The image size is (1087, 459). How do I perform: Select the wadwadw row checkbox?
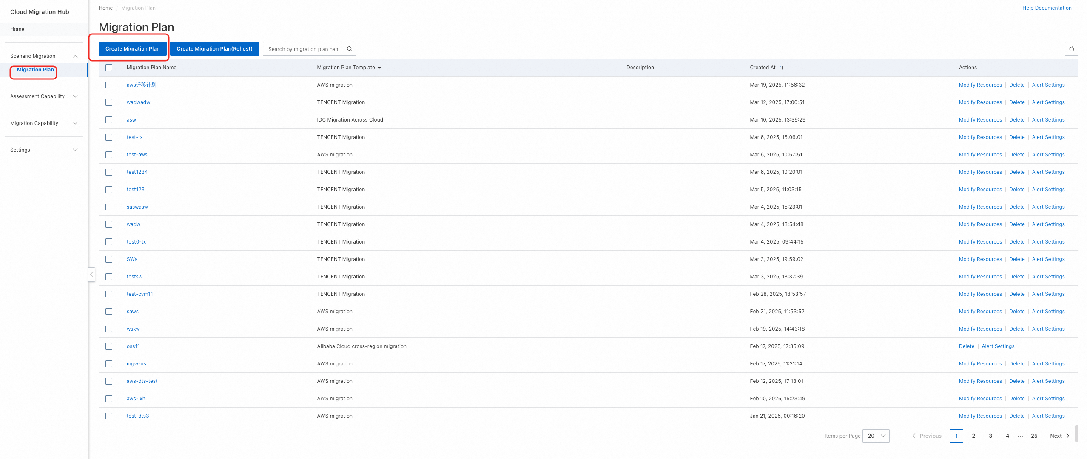(x=109, y=102)
